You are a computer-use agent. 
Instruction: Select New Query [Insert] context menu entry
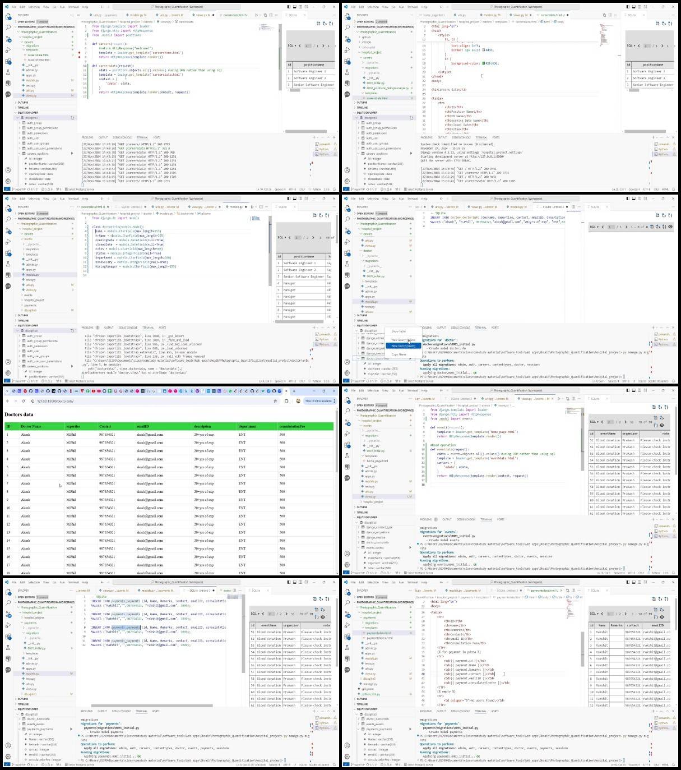point(404,346)
